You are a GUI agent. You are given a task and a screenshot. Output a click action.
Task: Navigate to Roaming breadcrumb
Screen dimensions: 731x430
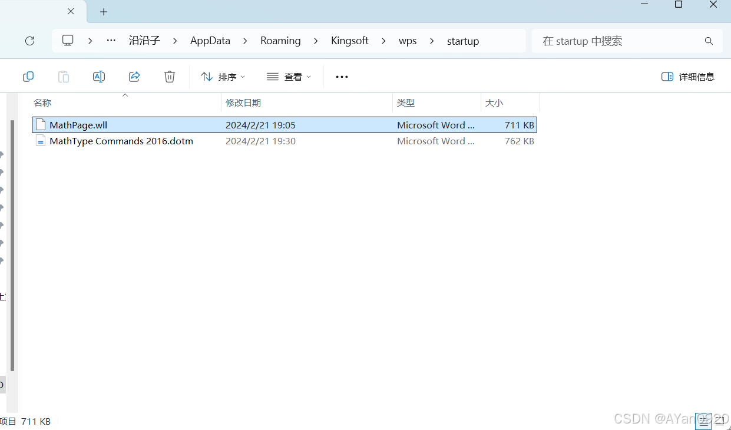pos(280,41)
